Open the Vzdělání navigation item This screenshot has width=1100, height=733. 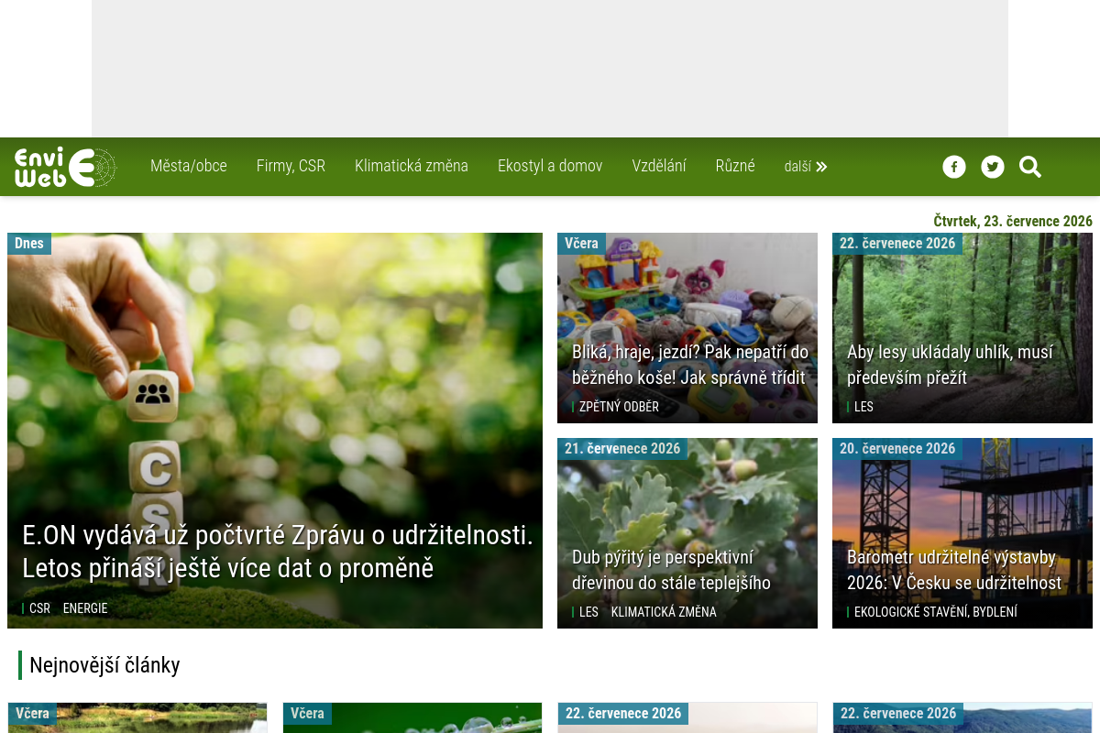click(659, 166)
